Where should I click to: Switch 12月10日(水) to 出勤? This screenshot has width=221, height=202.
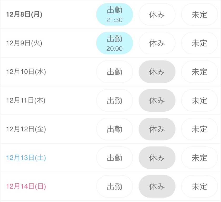pyautogui.click(x=114, y=72)
